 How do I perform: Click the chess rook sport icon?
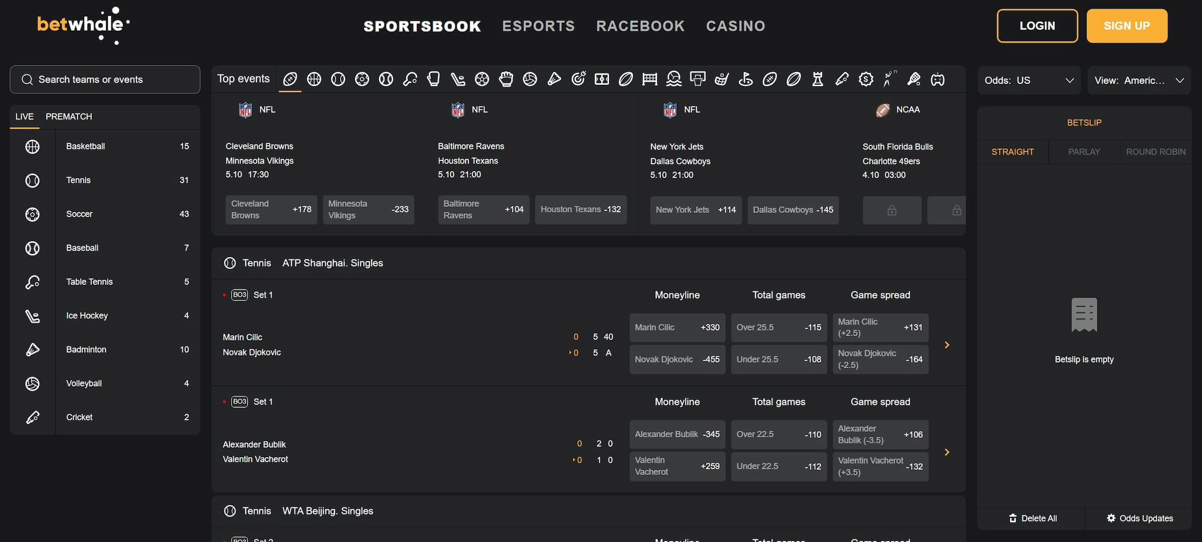click(x=817, y=79)
